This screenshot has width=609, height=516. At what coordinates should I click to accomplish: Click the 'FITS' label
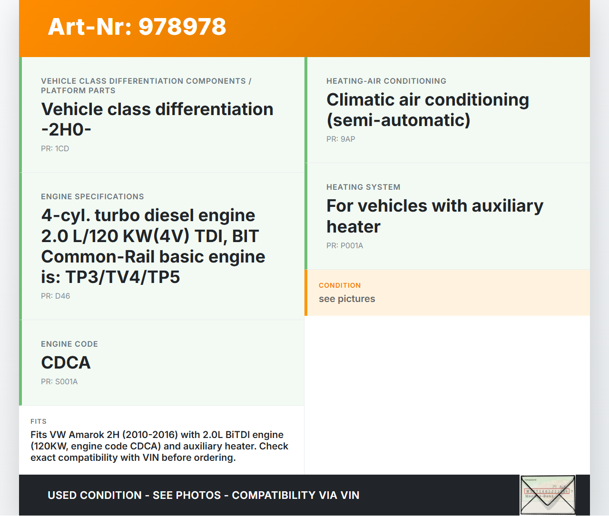point(39,421)
